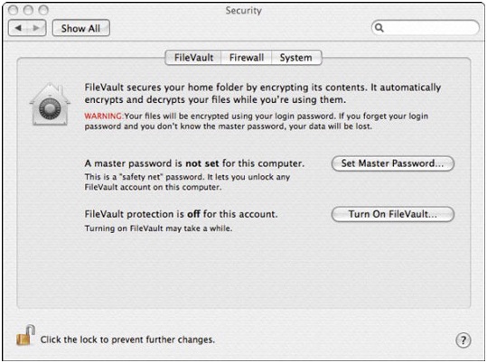Focus the search field in the toolbar

[426, 28]
